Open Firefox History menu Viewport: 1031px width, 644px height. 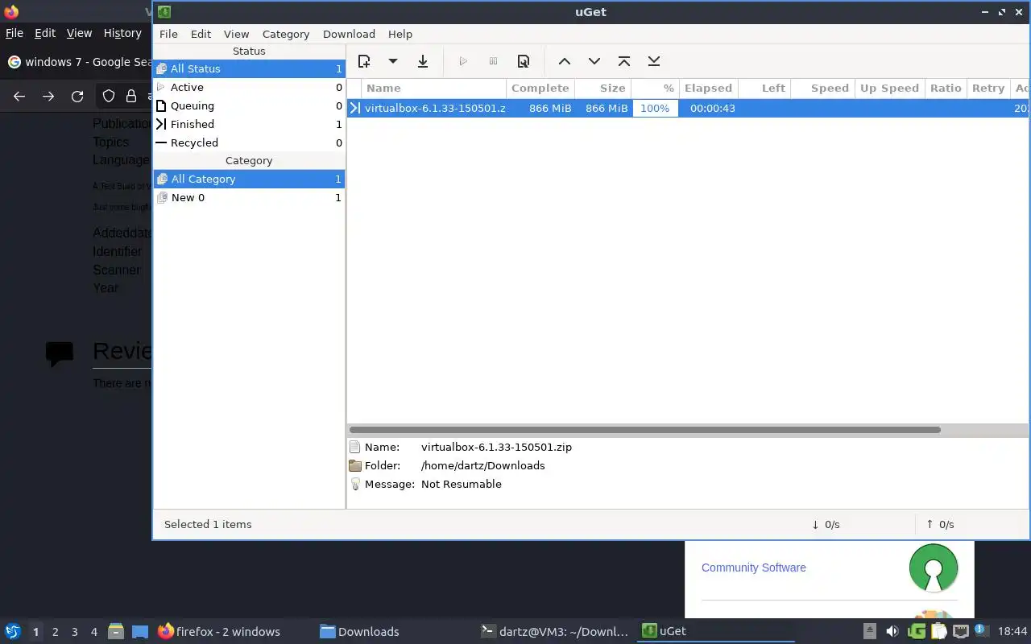coord(122,33)
